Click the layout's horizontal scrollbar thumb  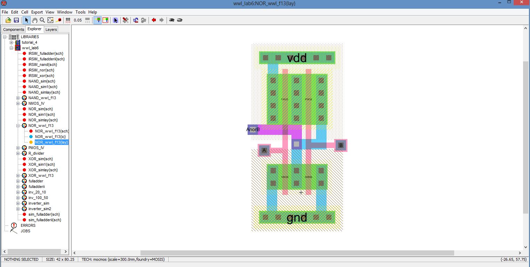(x=297, y=253)
